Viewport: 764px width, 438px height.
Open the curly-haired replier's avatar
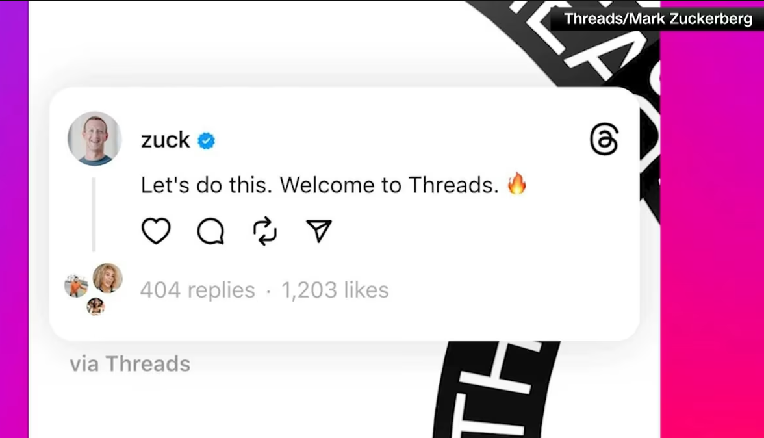click(x=107, y=278)
